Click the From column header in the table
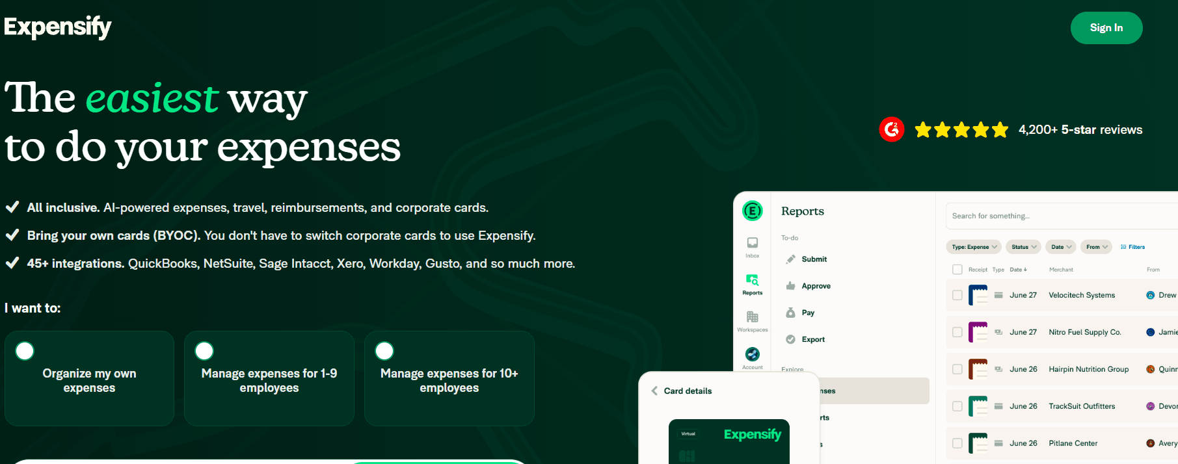Viewport: 1178px width, 464px height. 1153,270
